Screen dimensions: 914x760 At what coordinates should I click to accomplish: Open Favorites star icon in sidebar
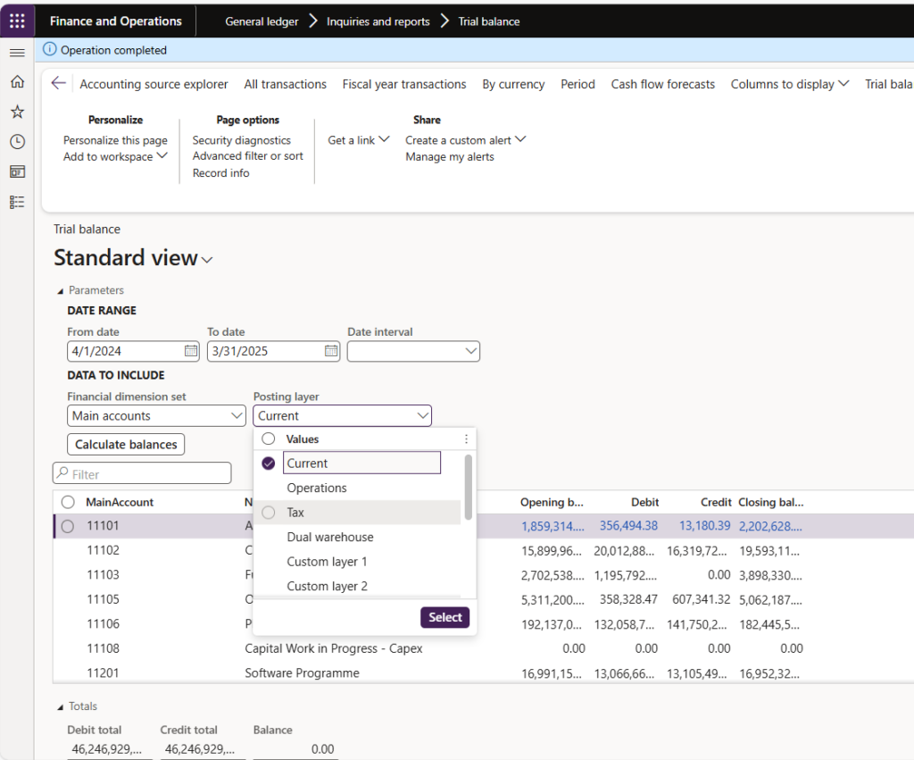(17, 112)
